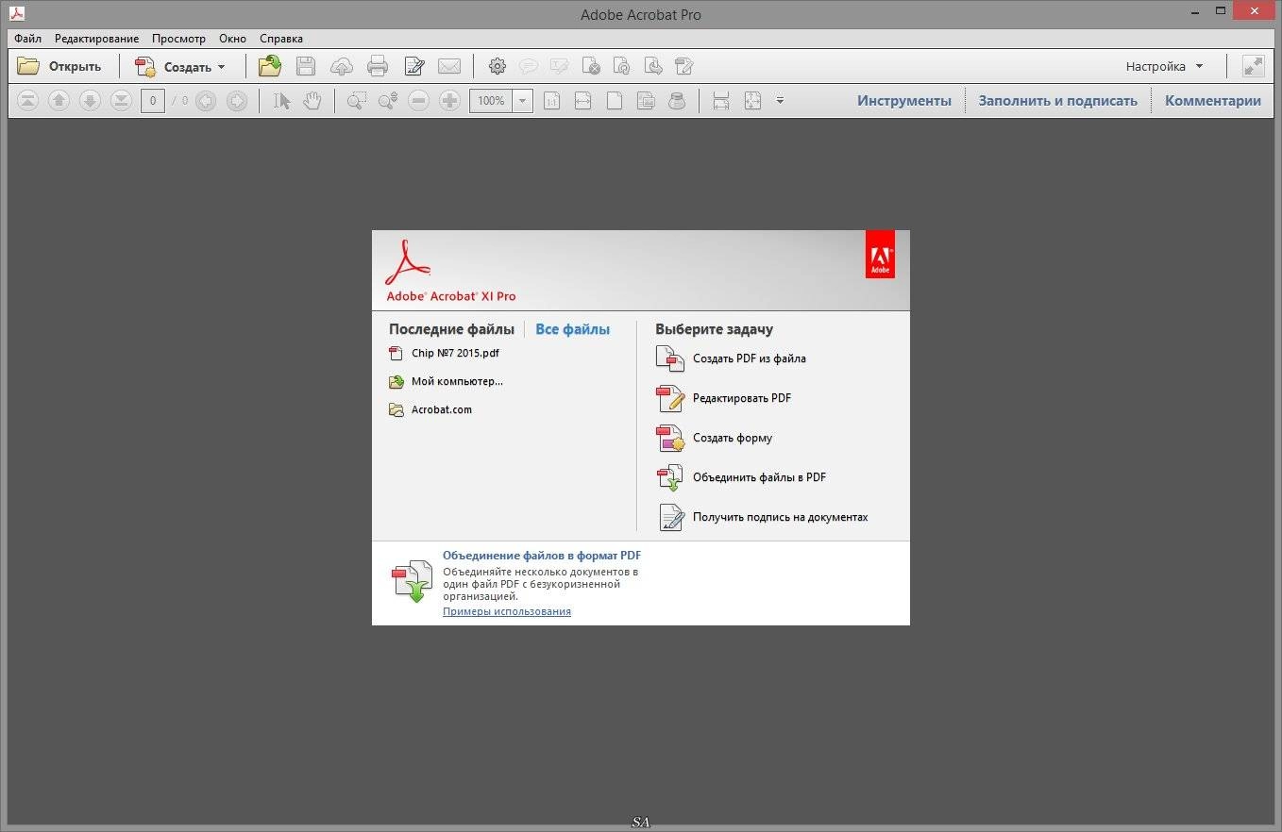Open the Настройка dropdown
Screen dimensions: 1282x832
point(1165,66)
